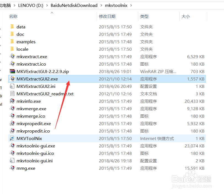Click the MKVExtractGUI2_readme.txt document icon
Image resolution: width=224 pixels, height=194 pixels.
[x=12, y=94]
